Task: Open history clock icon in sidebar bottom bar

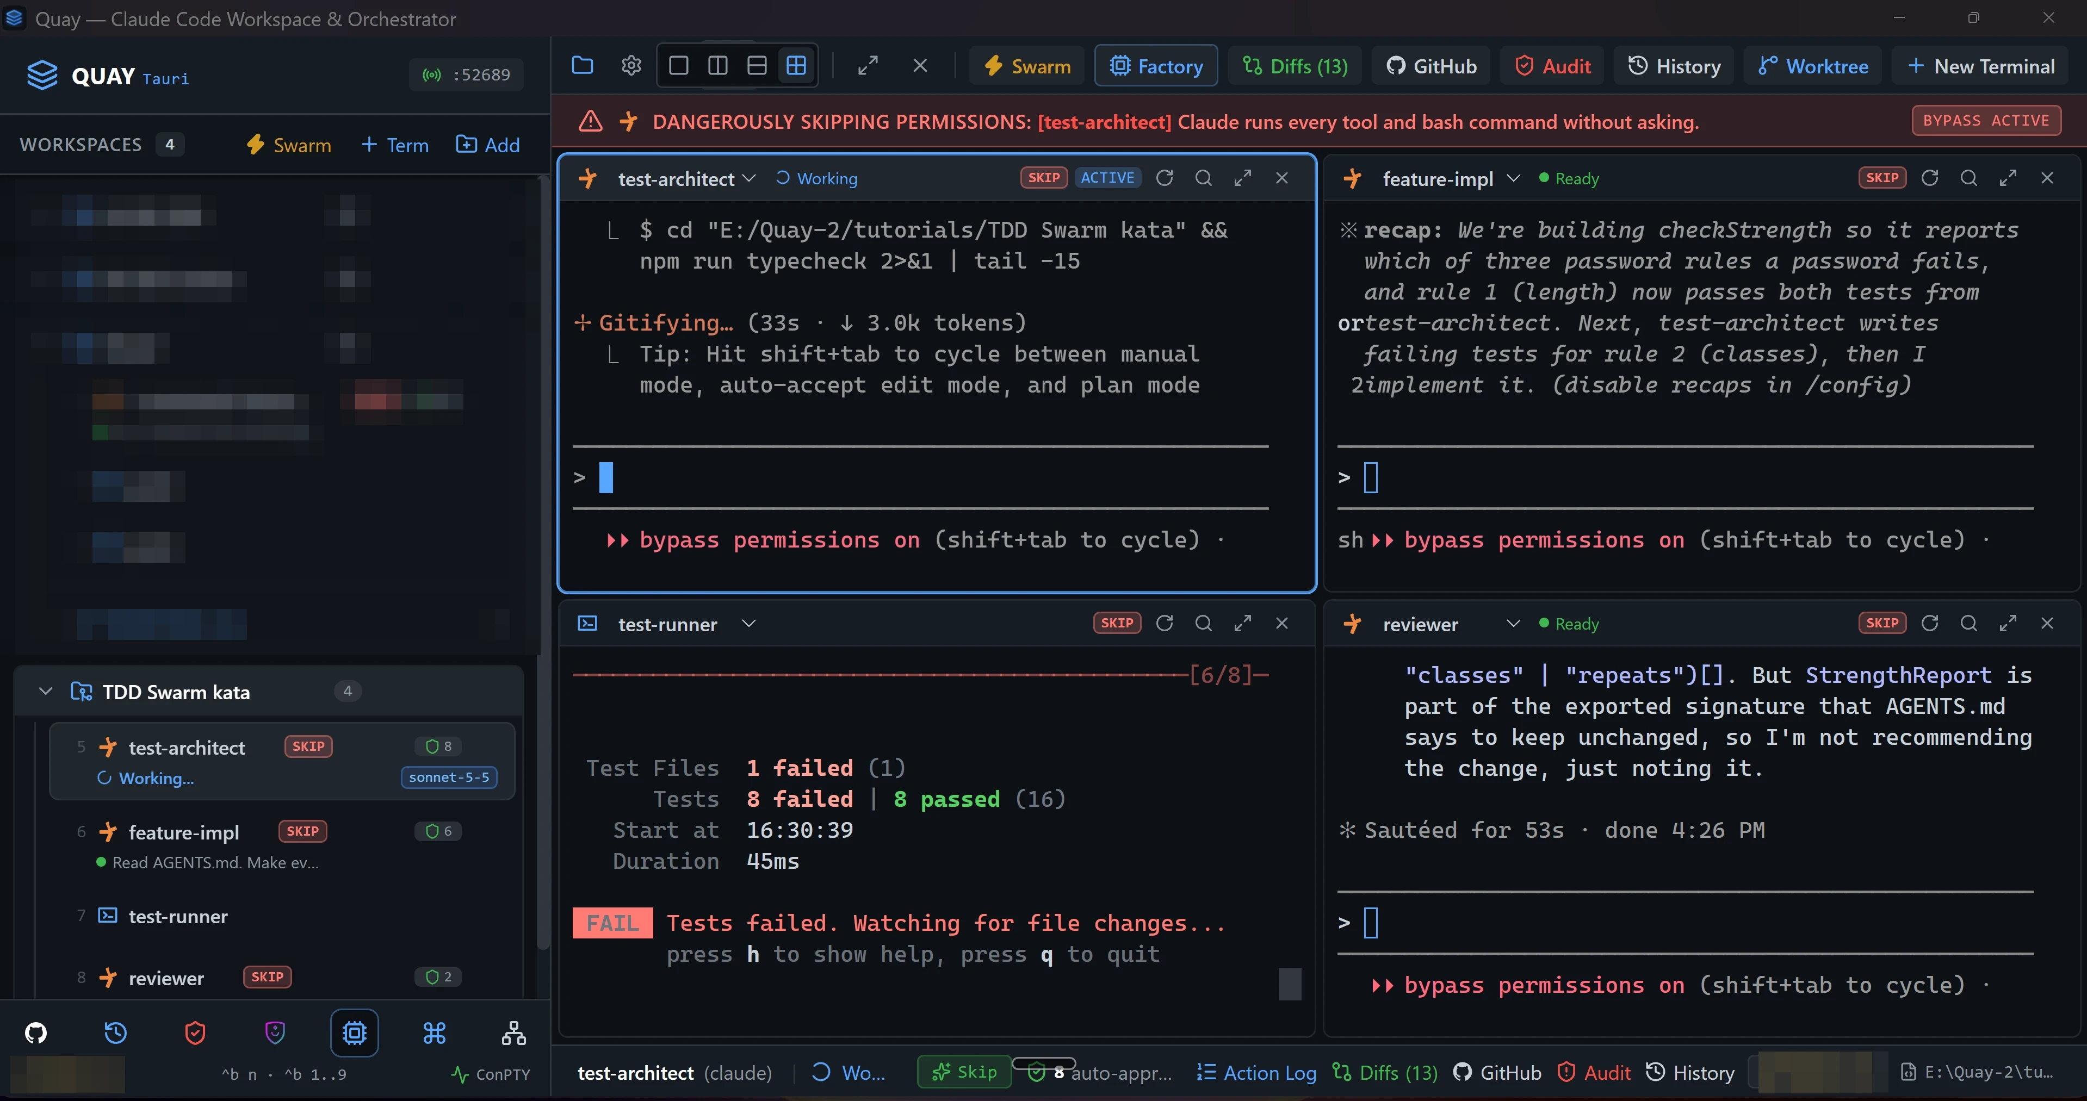Action: pyautogui.click(x=115, y=1032)
